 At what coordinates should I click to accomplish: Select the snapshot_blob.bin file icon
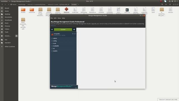[144, 9]
